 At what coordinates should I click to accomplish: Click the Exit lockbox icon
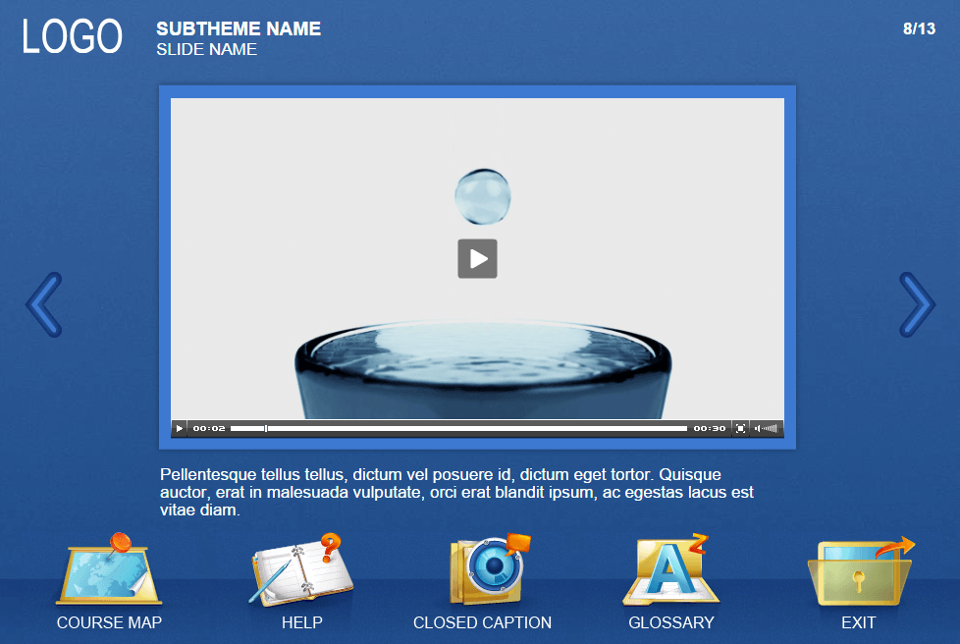coord(860,571)
